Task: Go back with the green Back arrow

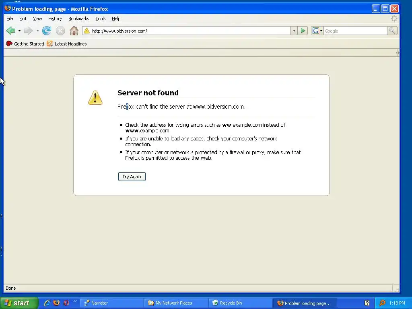Action: [10, 31]
